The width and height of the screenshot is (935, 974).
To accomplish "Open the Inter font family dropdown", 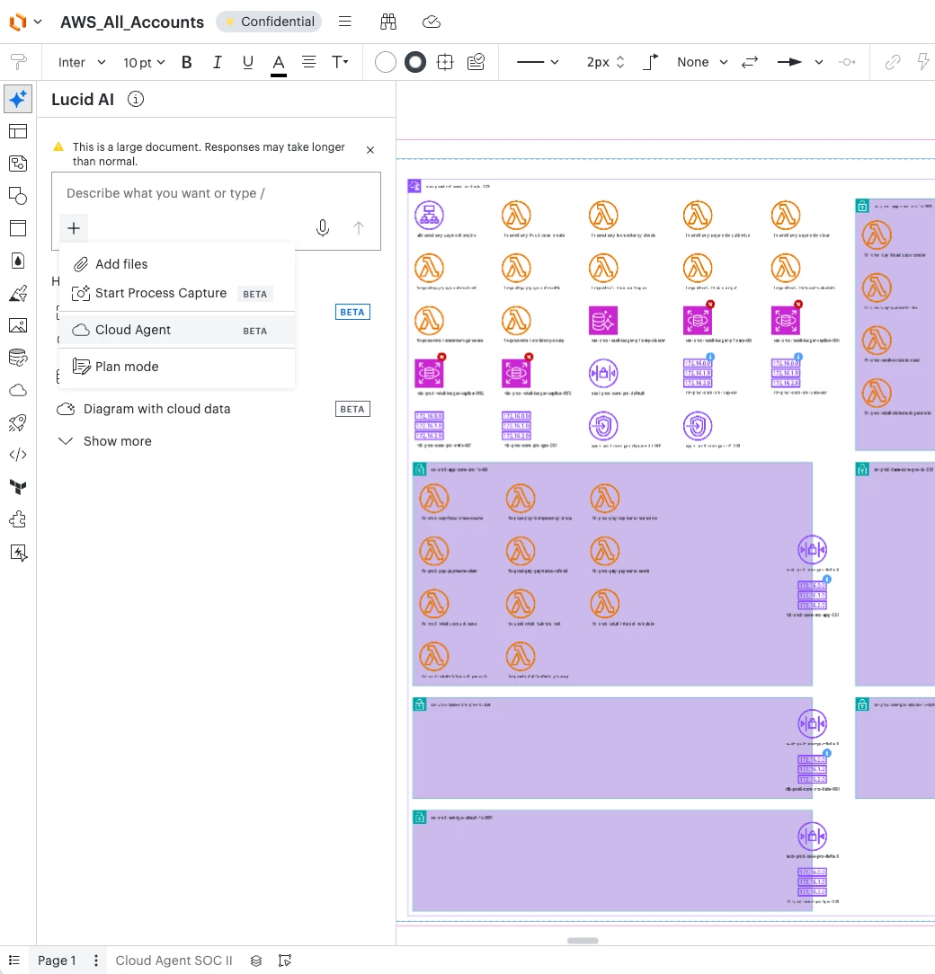I will 82,62.
